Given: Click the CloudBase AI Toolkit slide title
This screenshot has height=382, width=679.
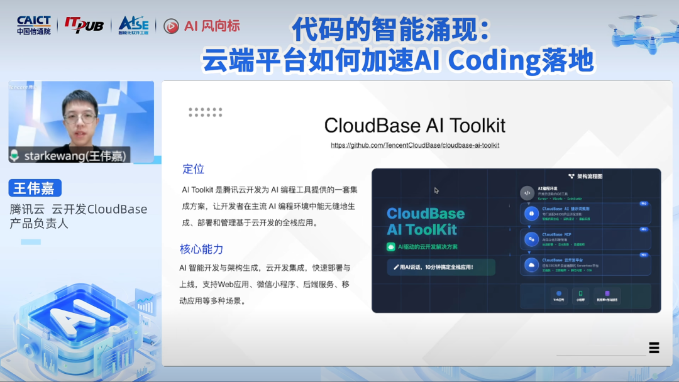Looking at the screenshot, I should pyautogui.click(x=415, y=126).
